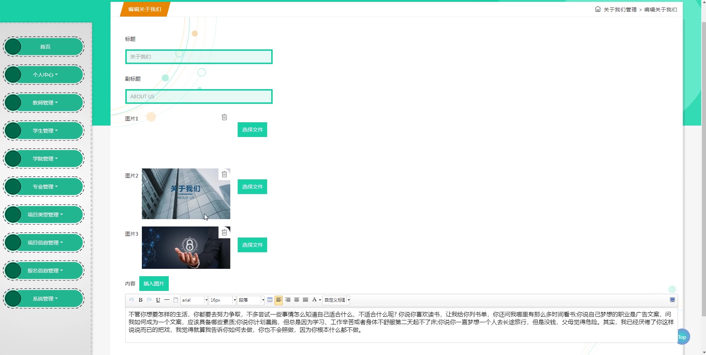706x355 pixels.
Task: Expand the 学生管理 sidebar menu
Action: [x=44, y=131]
